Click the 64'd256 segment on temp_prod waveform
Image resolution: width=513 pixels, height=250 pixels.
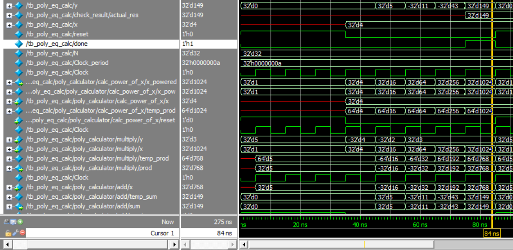pos(450,111)
